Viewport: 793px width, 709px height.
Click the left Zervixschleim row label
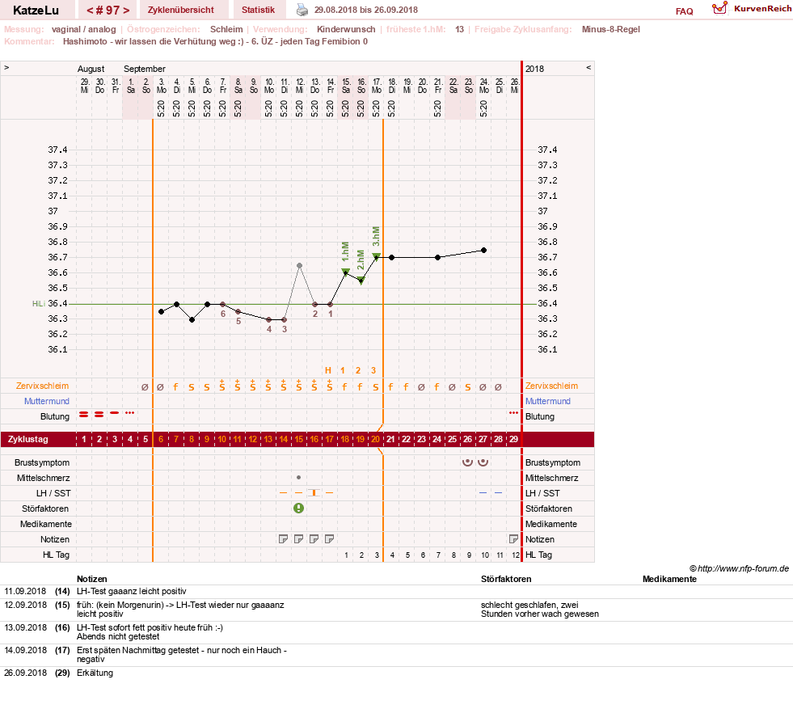click(43, 386)
